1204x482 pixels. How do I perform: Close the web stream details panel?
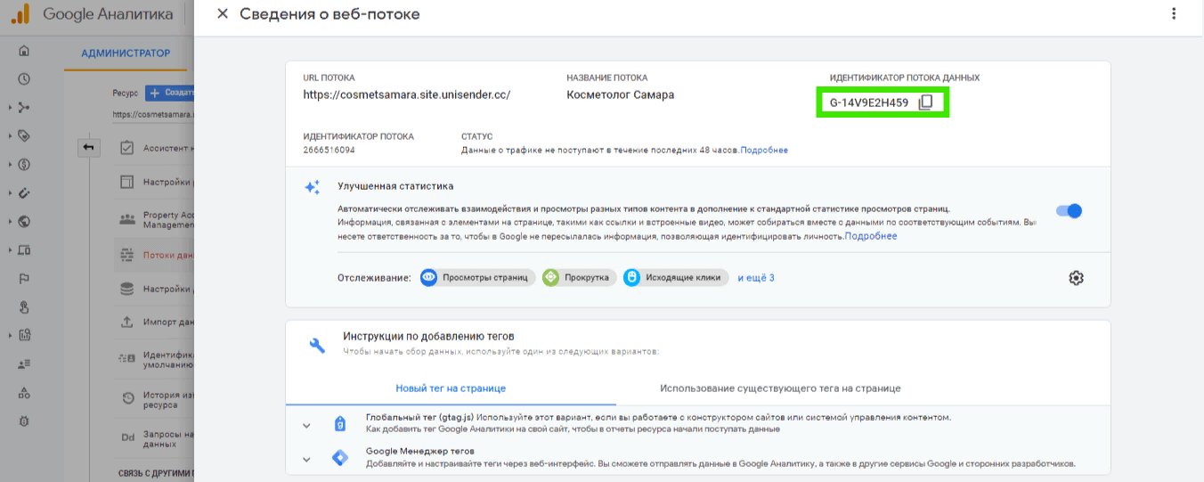pos(223,14)
